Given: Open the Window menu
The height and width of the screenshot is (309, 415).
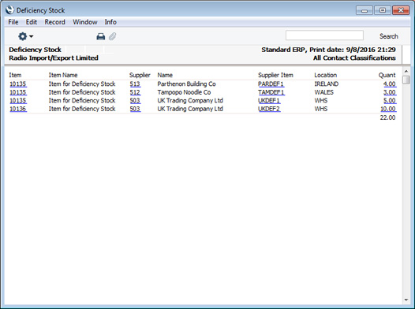Looking at the screenshot, I should pyautogui.click(x=85, y=22).
